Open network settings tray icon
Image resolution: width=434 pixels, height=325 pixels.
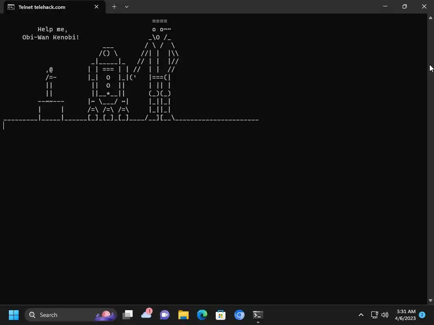375,315
